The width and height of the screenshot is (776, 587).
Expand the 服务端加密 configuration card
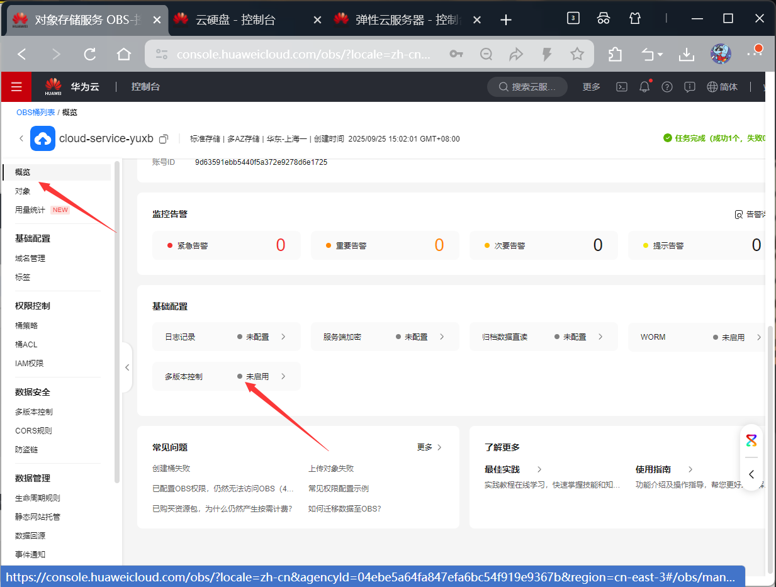(x=385, y=337)
